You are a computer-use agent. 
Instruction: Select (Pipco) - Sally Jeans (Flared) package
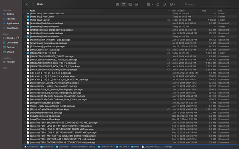coord(131,106)
